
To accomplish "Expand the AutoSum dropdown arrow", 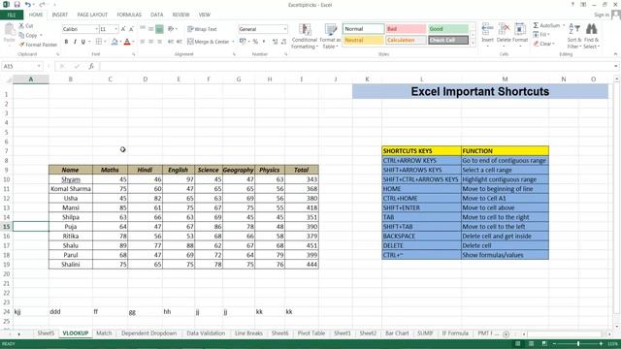I will tap(564, 25).
